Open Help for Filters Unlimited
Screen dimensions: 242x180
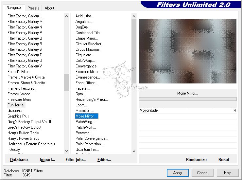[x=228, y=173]
